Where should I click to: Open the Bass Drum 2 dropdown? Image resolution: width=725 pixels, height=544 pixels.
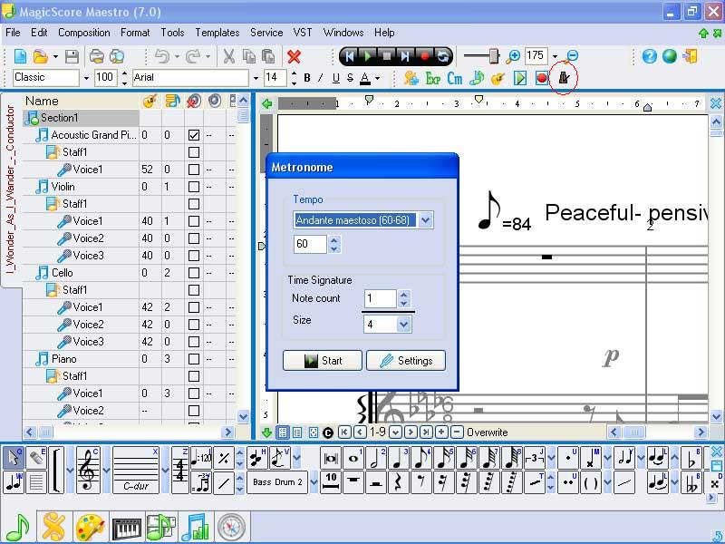(314, 482)
